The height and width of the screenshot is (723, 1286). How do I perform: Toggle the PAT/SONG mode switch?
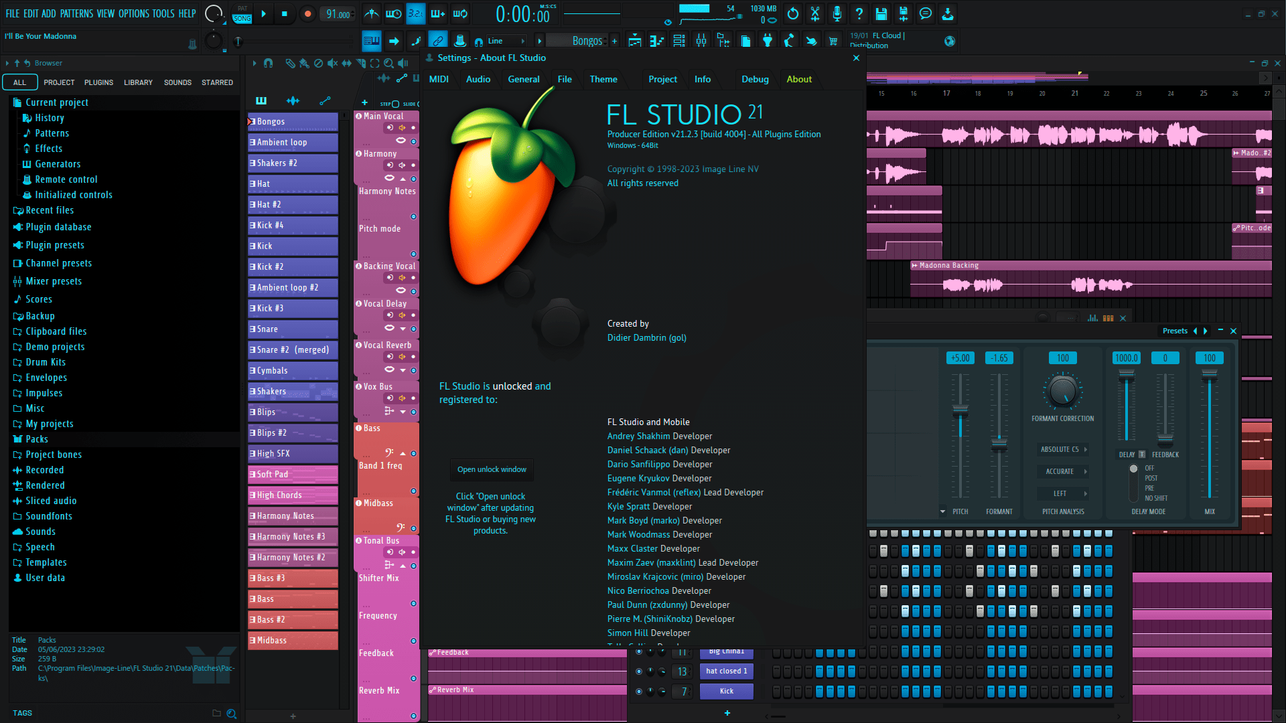pos(242,14)
